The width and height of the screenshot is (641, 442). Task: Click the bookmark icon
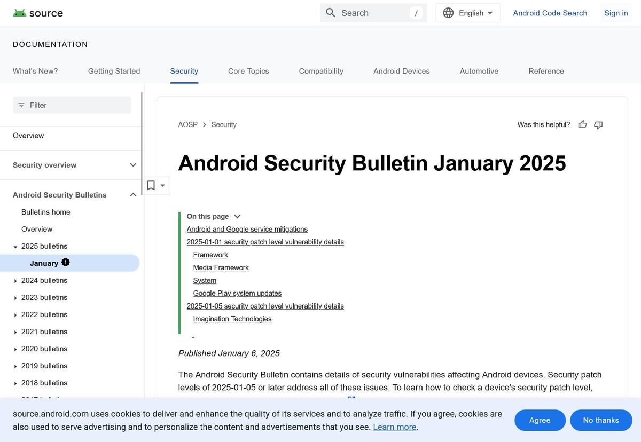click(x=151, y=185)
